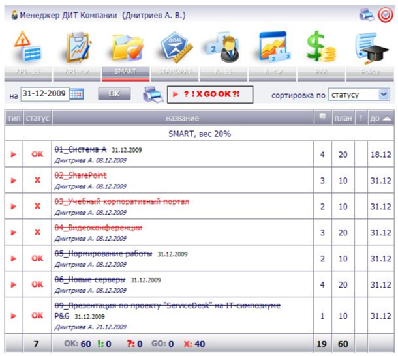Screen dimensions: 398x356
Task: Click the X: 40 summary in the footer
Action: pyautogui.click(x=194, y=344)
